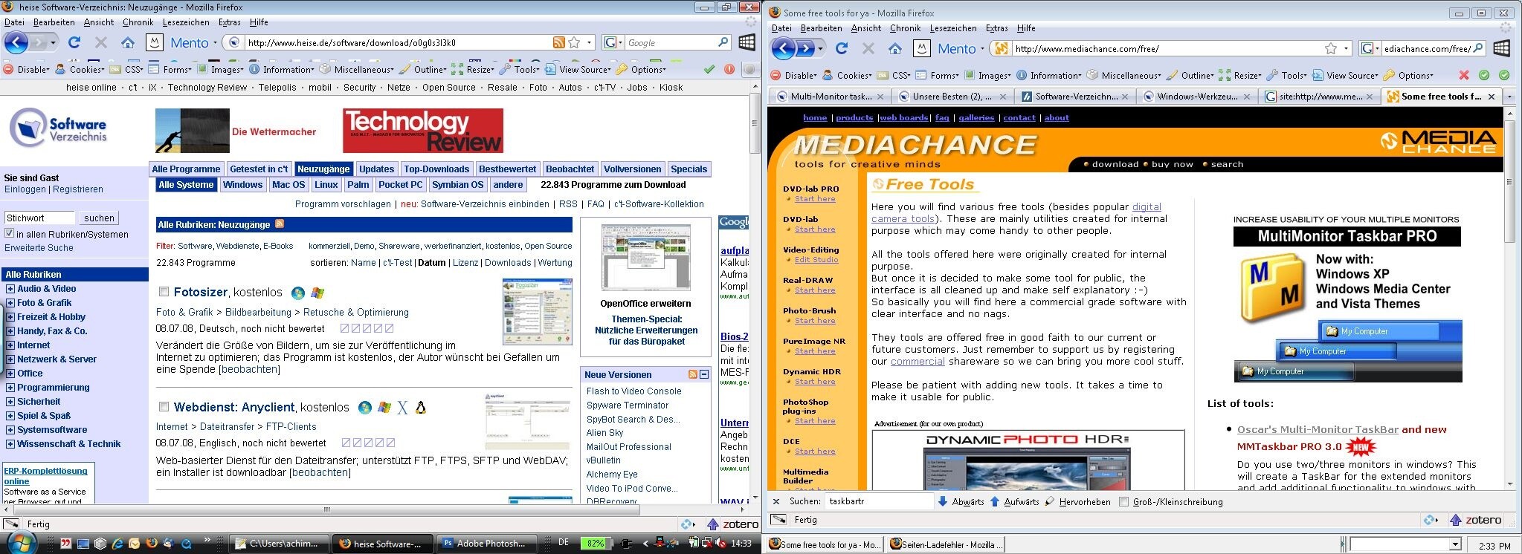Click the Stichwort search field

(39, 218)
